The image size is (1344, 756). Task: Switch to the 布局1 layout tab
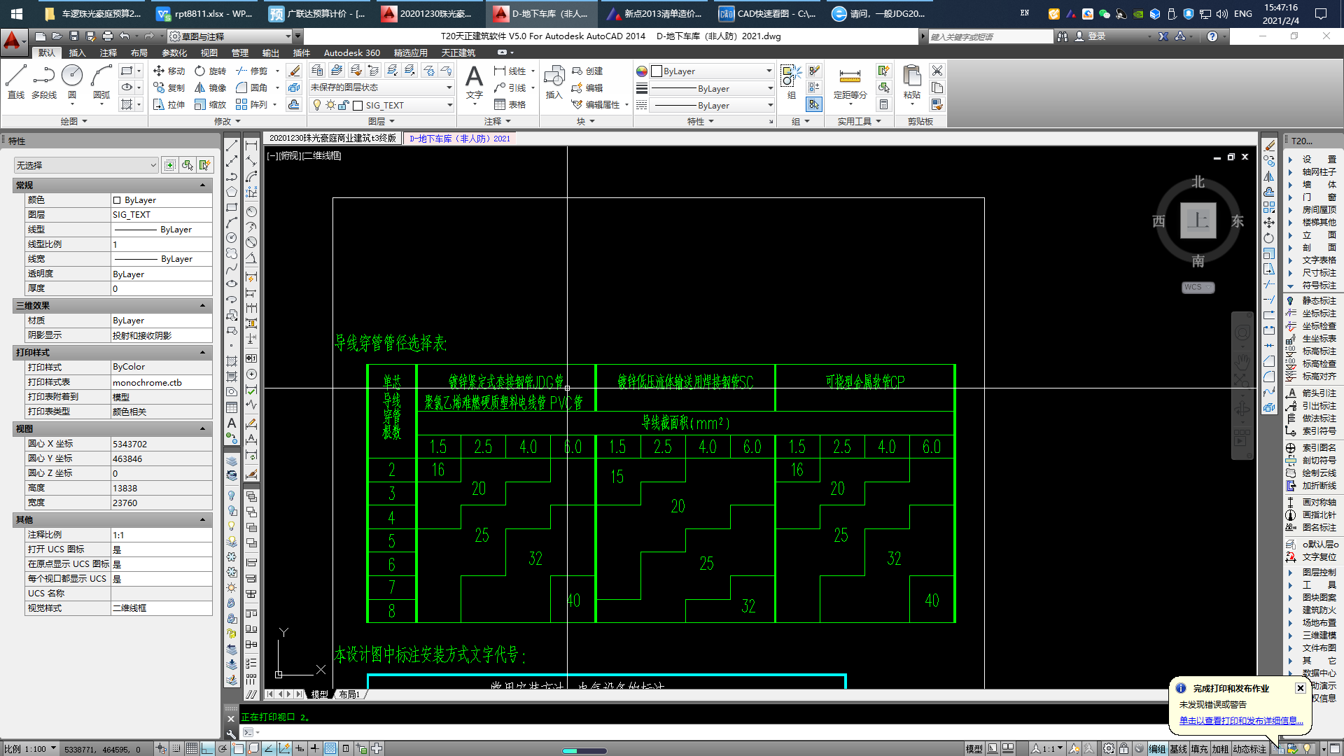click(349, 694)
